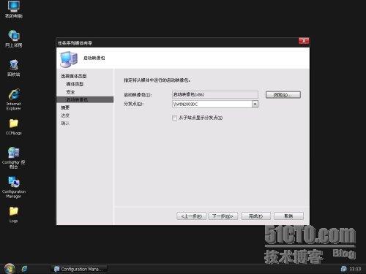This screenshot has width=366, height=274.
Task: Click the Finish button
Action: click(255, 216)
